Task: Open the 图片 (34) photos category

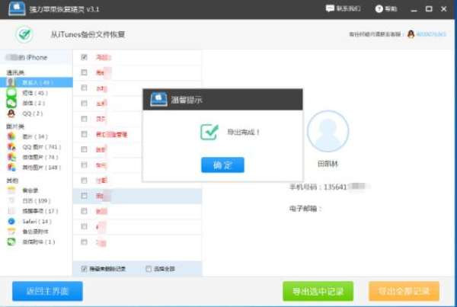Action: (x=35, y=136)
